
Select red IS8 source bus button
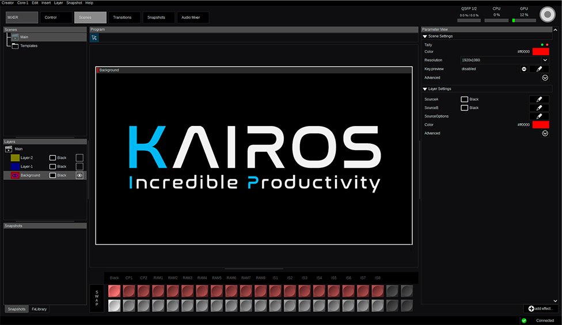(x=378, y=291)
